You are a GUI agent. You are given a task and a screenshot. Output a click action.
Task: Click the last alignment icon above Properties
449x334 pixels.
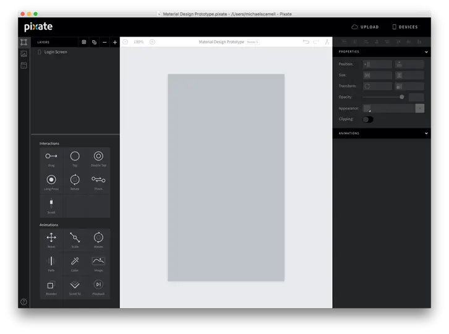tap(419, 42)
